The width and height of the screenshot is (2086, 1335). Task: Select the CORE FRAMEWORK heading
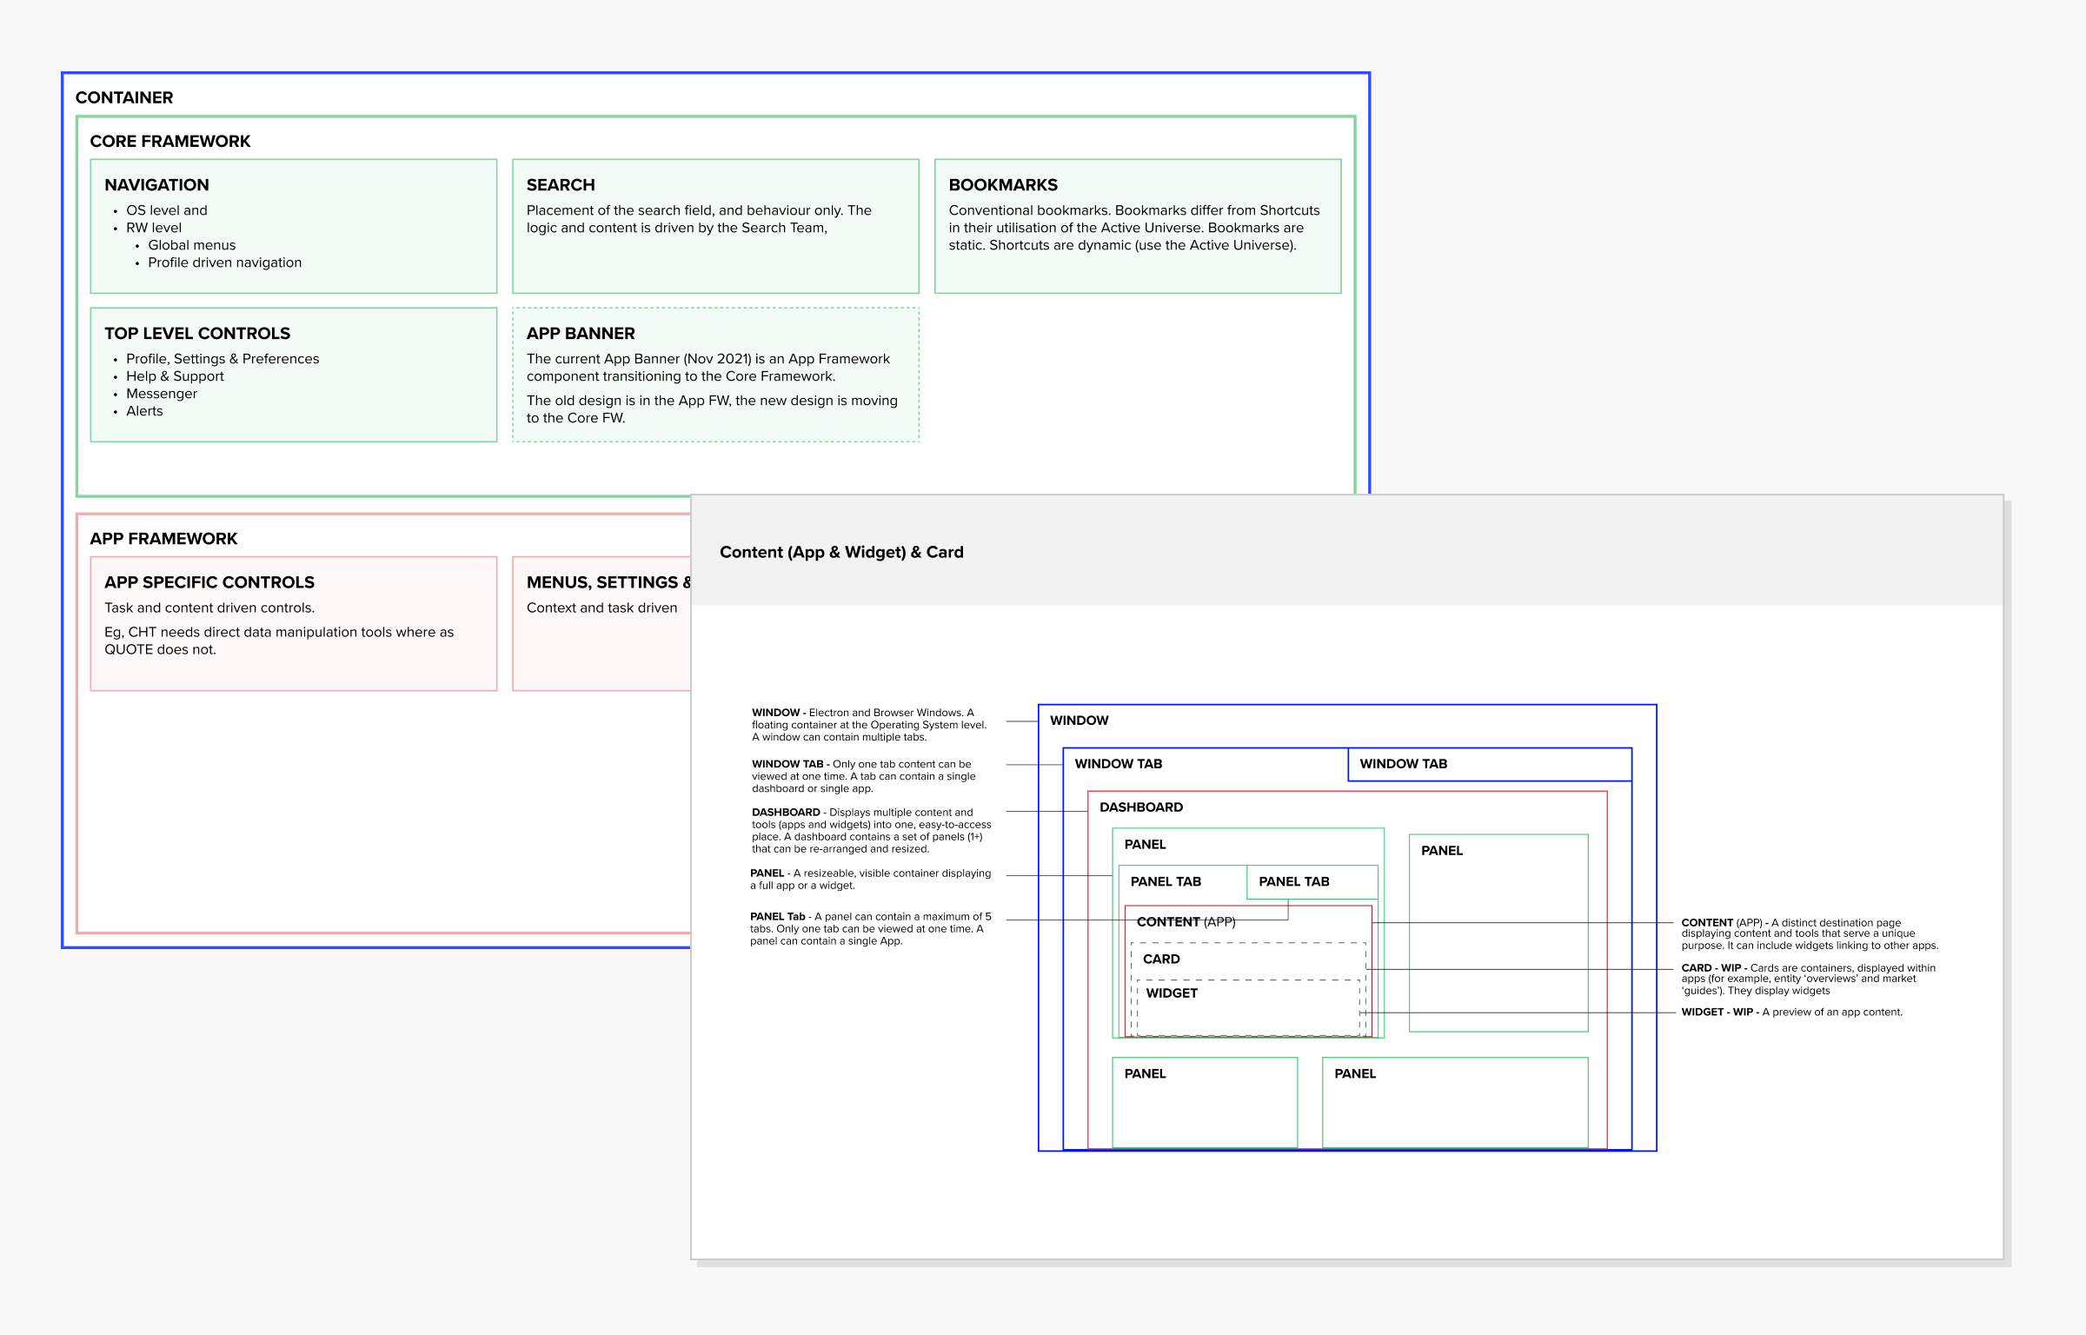pos(170,141)
